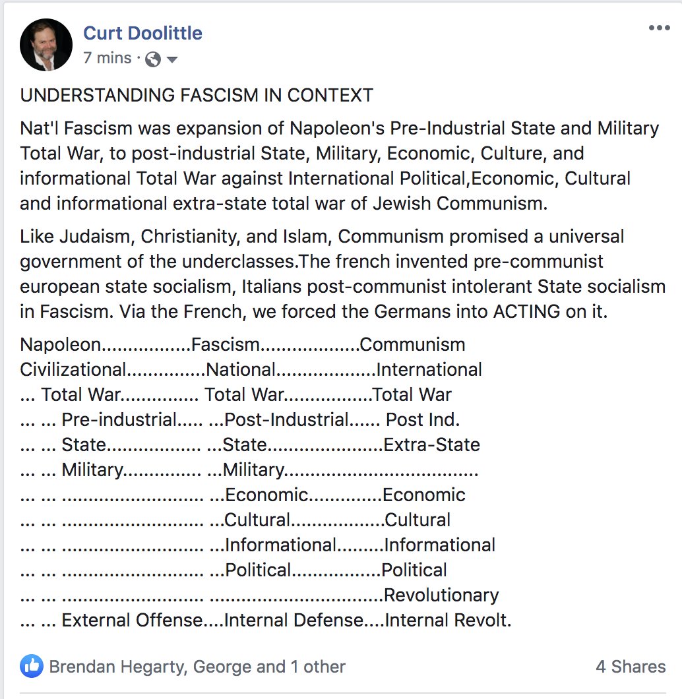Click the "Internal Defense" table entry
The image size is (682, 699).
point(294,620)
